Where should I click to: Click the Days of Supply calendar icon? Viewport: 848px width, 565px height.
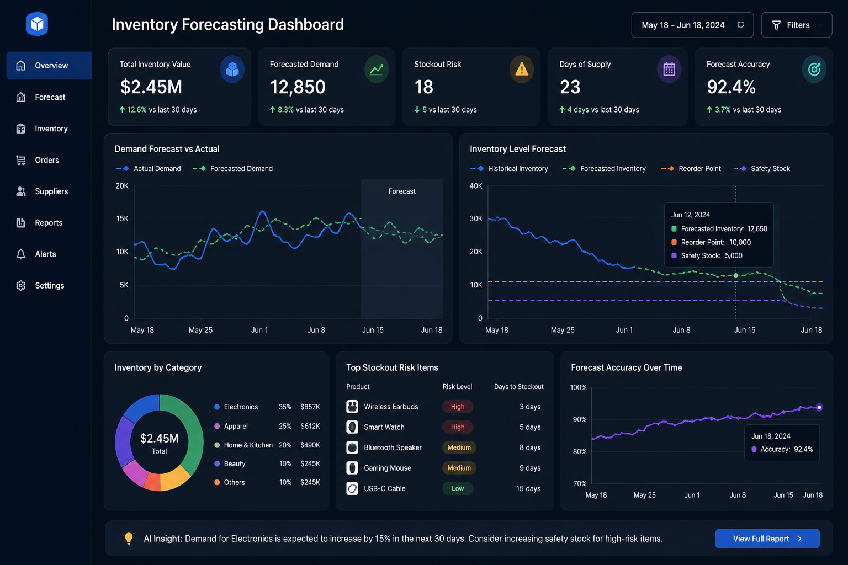pos(669,70)
